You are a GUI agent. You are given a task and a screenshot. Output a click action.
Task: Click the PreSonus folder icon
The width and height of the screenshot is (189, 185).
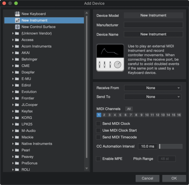coord(17,163)
